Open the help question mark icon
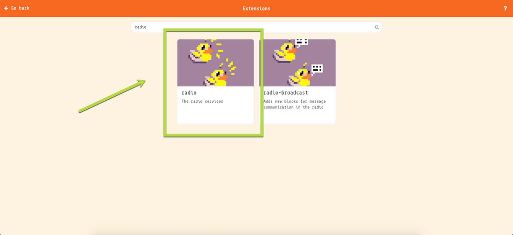 point(505,9)
